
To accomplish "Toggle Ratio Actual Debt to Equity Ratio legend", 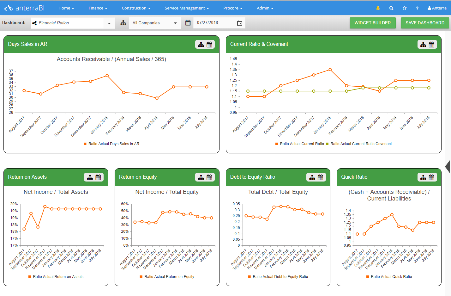I will [x=278, y=277].
